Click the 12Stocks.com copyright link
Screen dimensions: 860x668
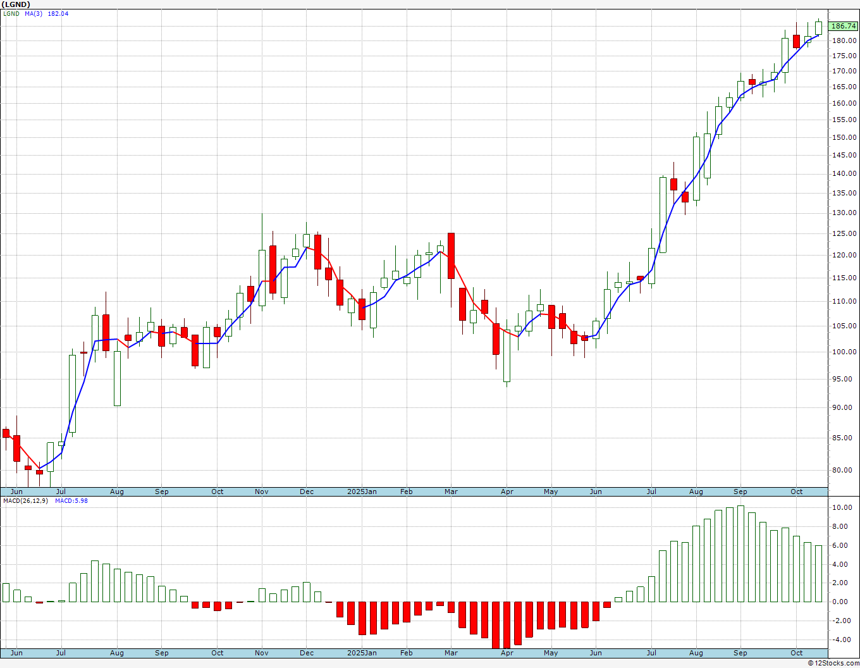tap(833, 663)
